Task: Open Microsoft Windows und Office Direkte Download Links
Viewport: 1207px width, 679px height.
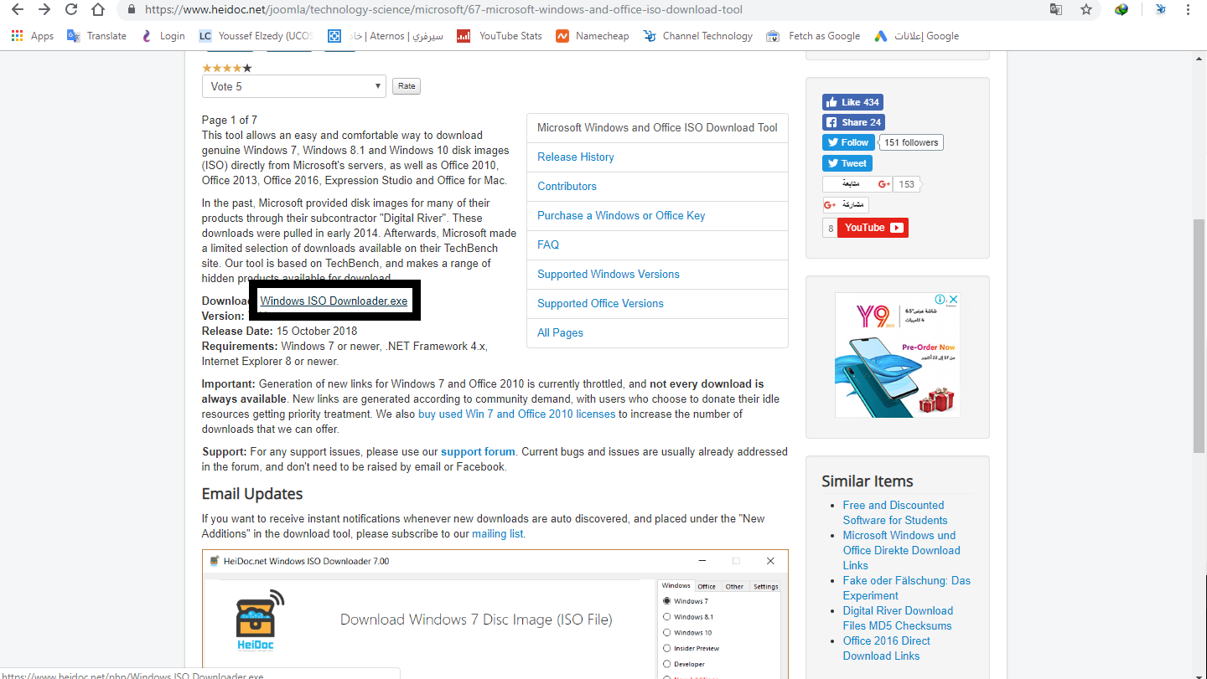Action: [x=902, y=550]
